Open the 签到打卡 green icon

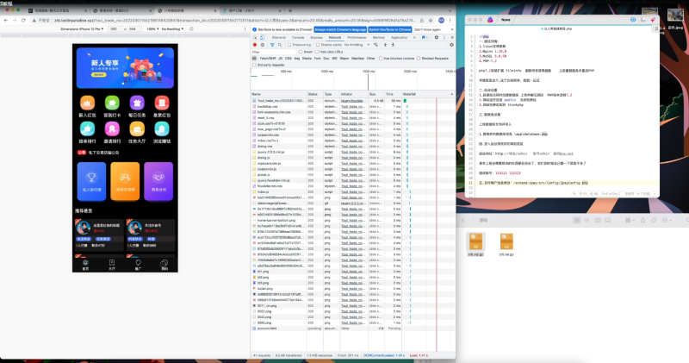click(112, 103)
